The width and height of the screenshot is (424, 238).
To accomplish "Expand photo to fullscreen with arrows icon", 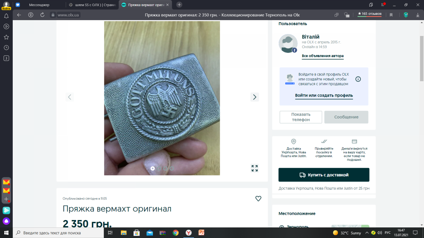I will click(254, 168).
